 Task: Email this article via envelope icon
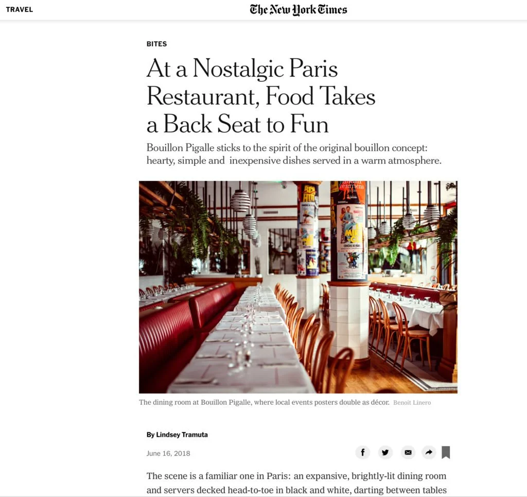click(408, 452)
